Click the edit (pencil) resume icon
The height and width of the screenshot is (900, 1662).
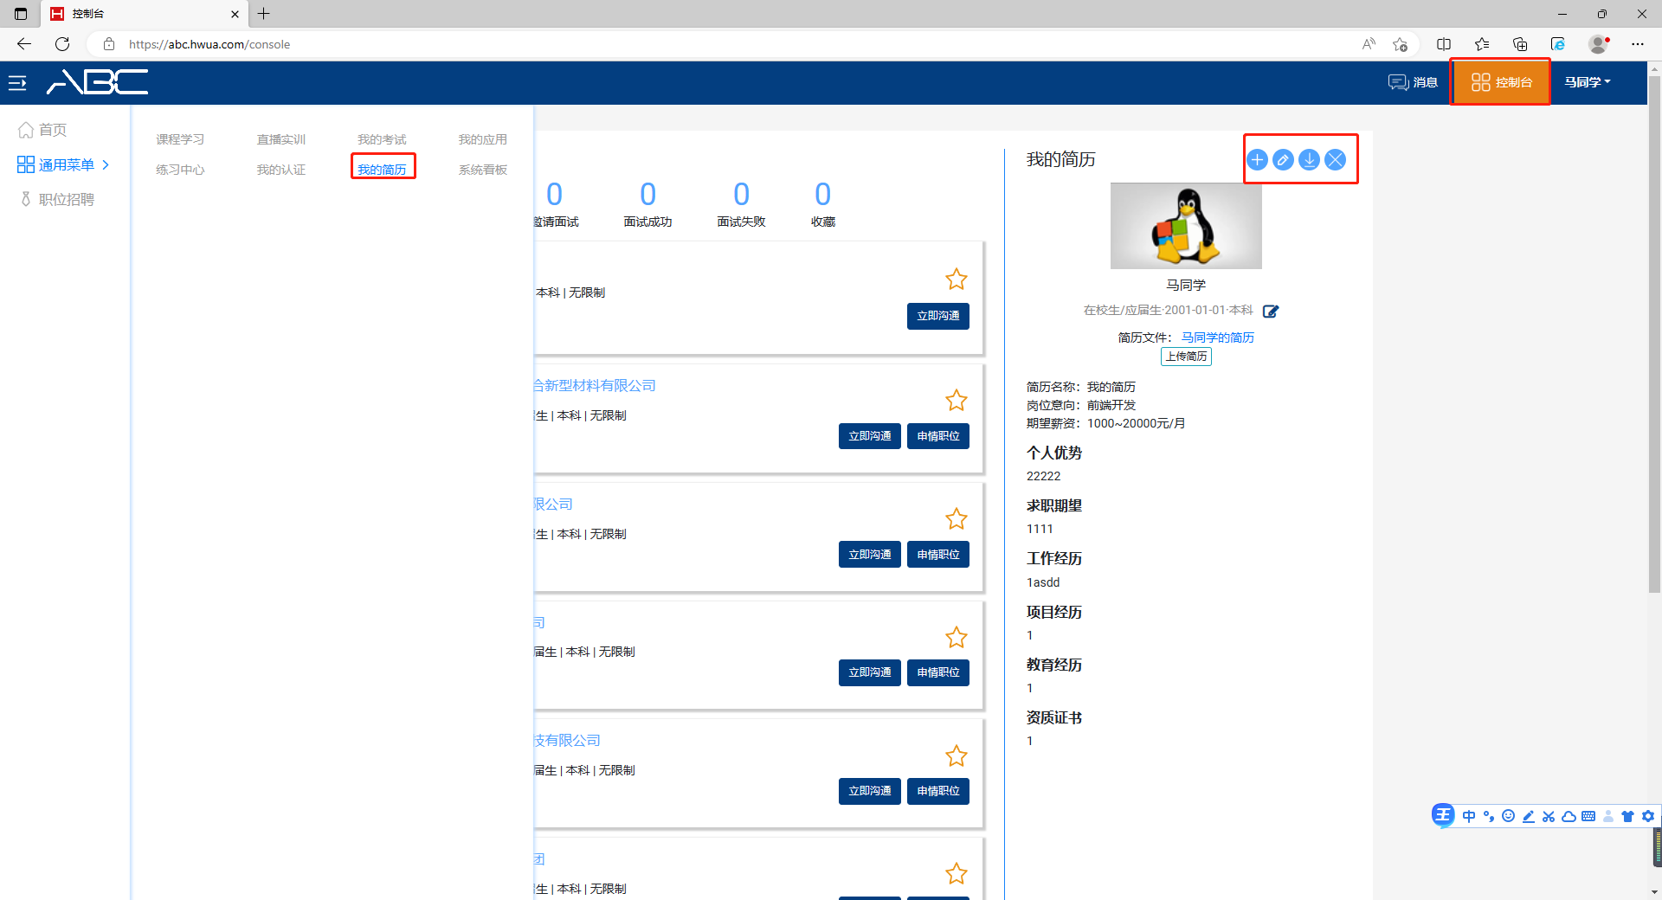click(x=1284, y=159)
